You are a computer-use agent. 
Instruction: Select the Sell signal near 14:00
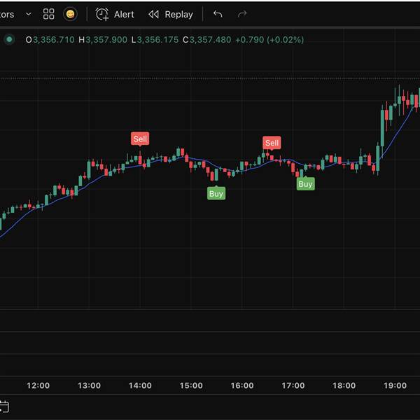140,139
